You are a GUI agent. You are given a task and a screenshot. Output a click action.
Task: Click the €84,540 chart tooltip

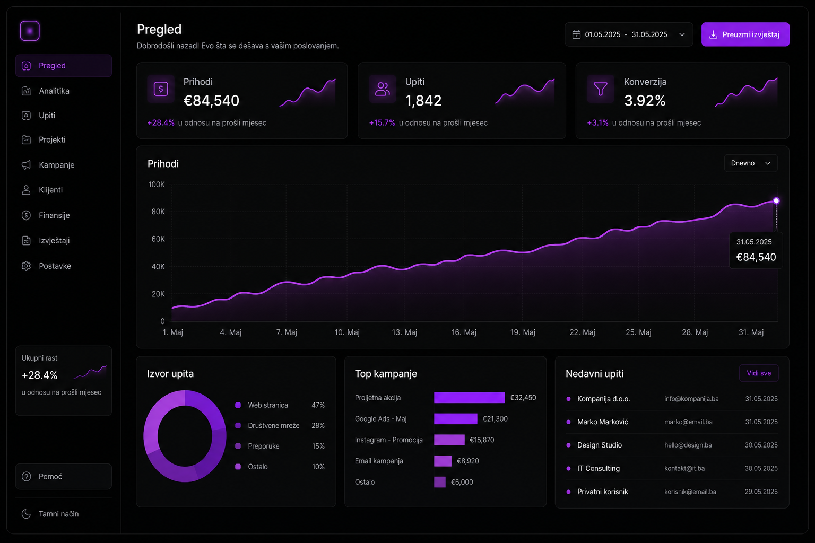tap(756, 250)
